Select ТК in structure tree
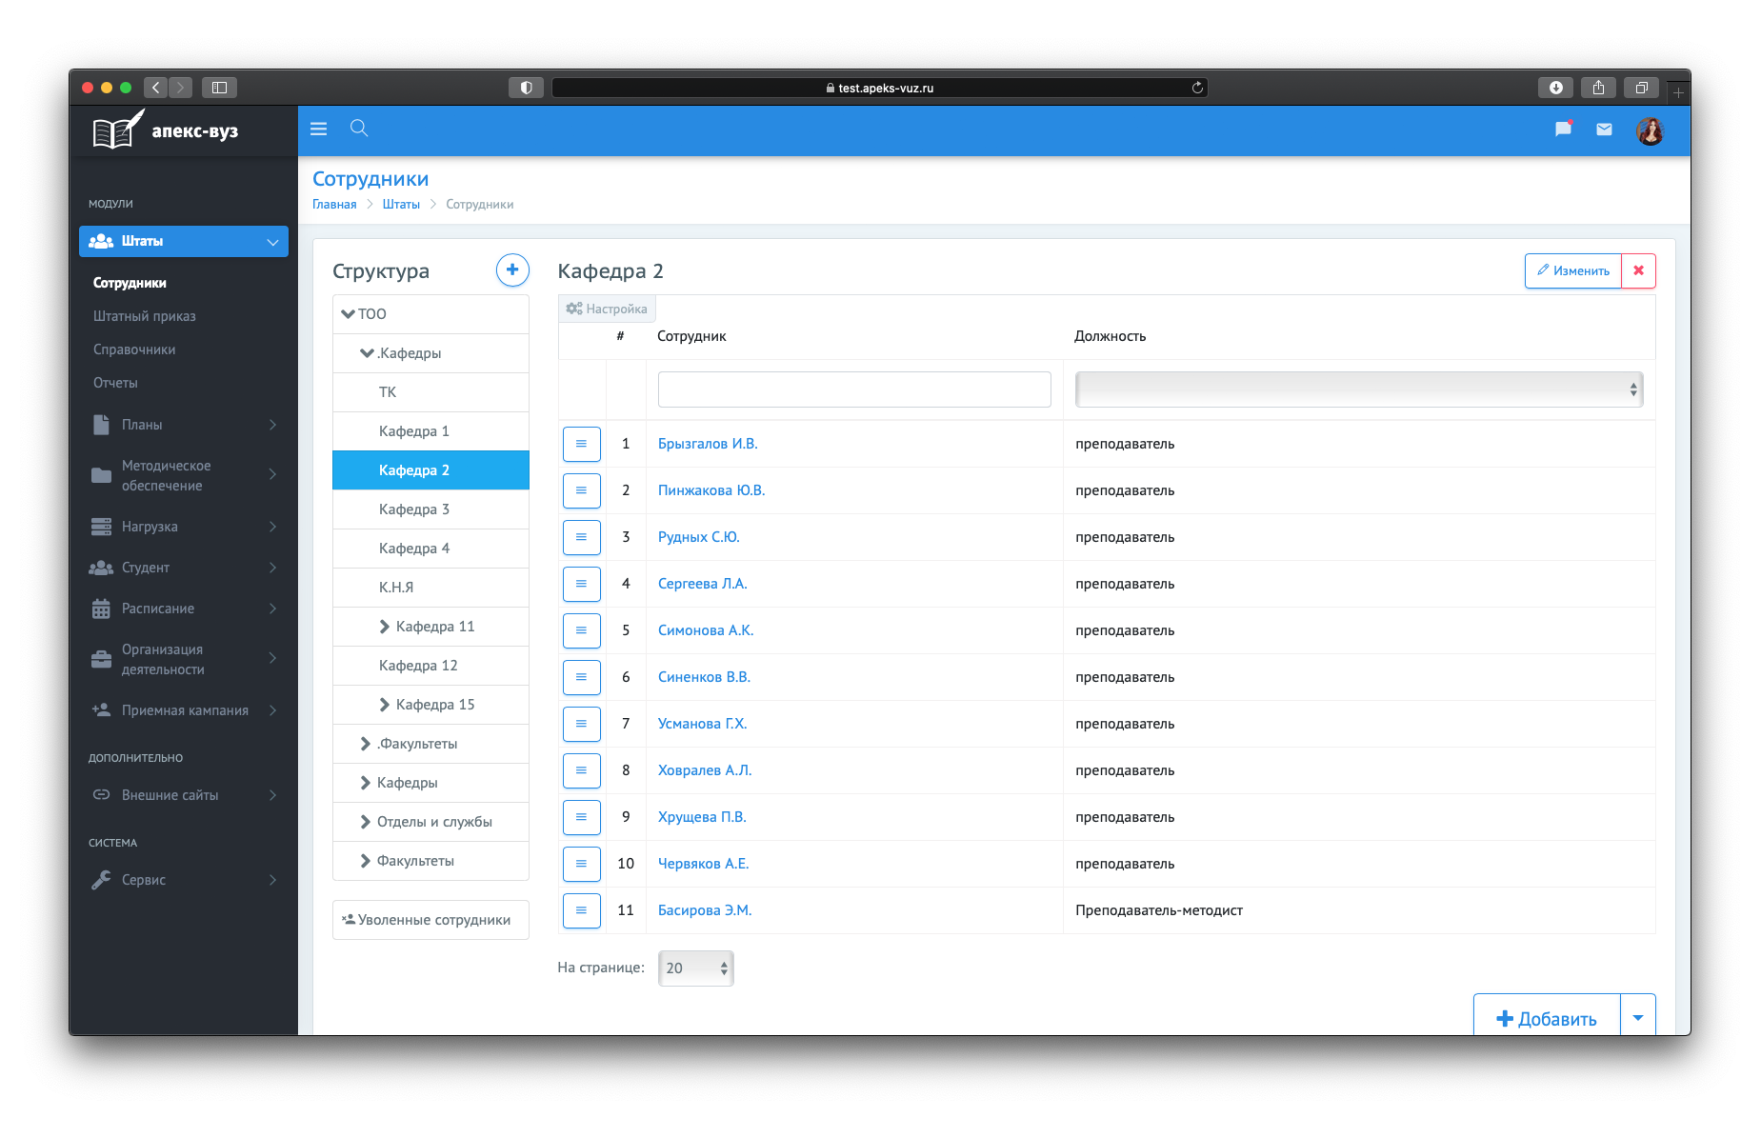The height and width of the screenshot is (1138, 1761). pos(430,392)
